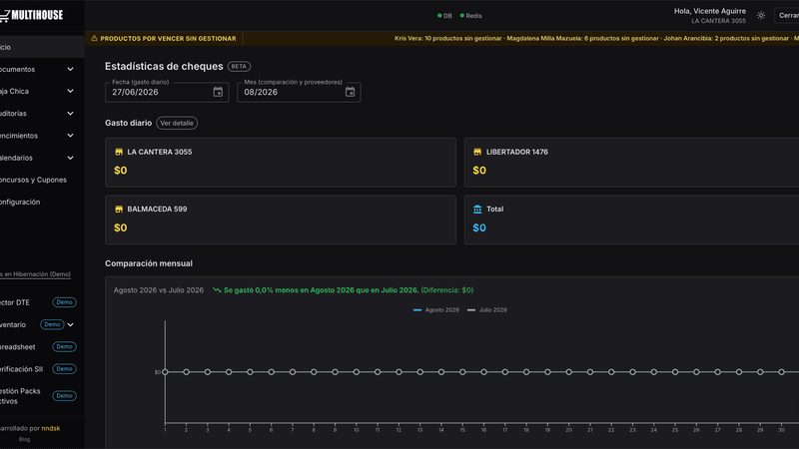Click Demo badge next to Lector DTE
Image resolution: width=799 pixels, height=449 pixels.
[x=64, y=302]
